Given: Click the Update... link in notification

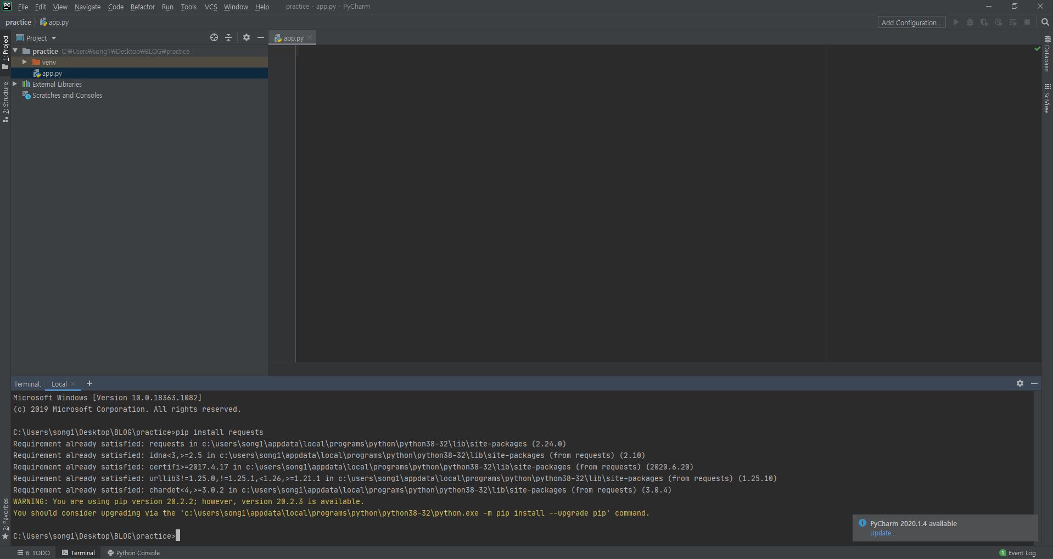Looking at the screenshot, I should pyautogui.click(x=883, y=533).
